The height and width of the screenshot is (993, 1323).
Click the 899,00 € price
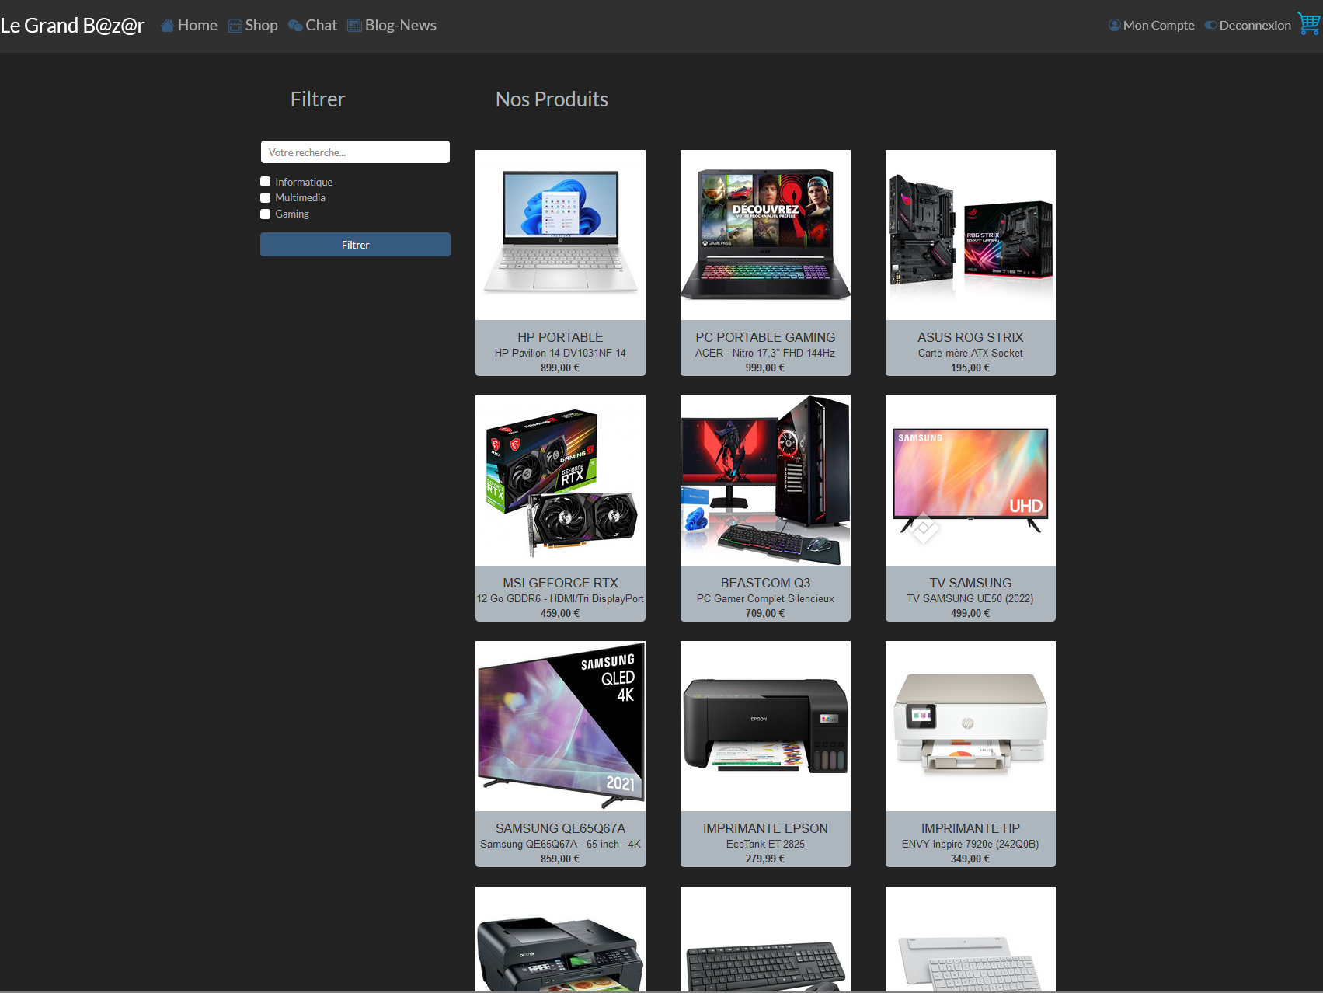(560, 368)
